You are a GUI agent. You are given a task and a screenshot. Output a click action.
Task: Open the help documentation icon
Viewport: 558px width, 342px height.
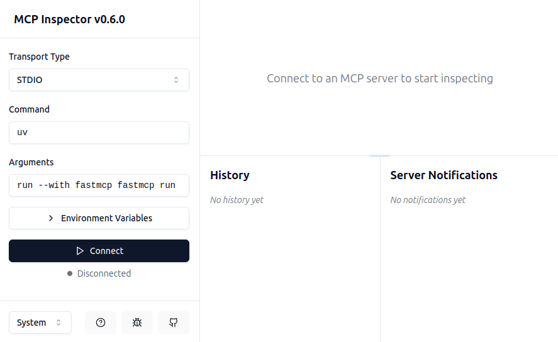coord(101,323)
